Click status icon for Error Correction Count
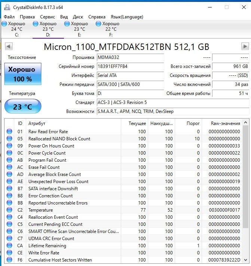The height and width of the screenshot is (266, 251). pyautogui.click(x=9, y=195)
